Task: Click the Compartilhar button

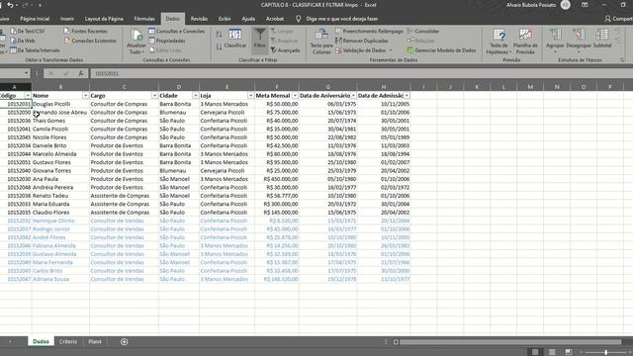Action: click(x=618, y=19)
